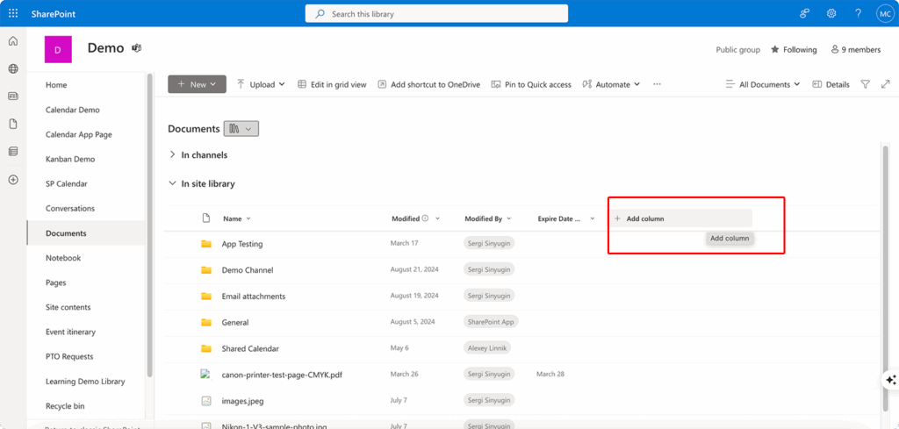Open the globe My sites icon
899x429 pixels.
[x=13, y=68]
